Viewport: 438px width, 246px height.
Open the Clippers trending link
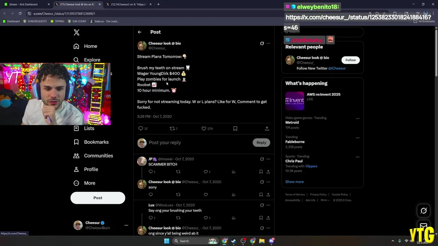click(311, 166)
